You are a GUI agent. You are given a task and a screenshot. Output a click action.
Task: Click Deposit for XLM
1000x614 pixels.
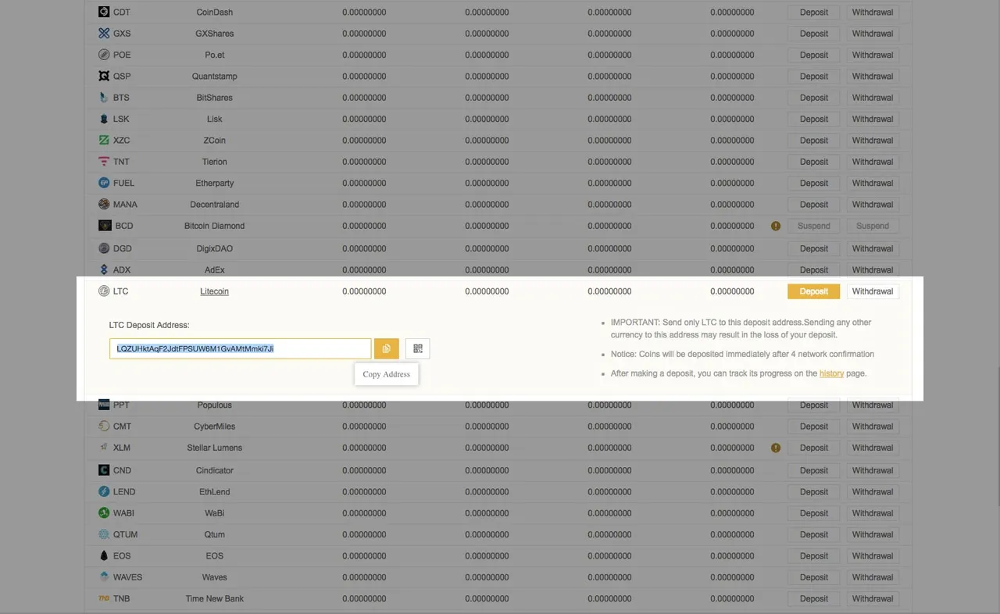[813, 448]
